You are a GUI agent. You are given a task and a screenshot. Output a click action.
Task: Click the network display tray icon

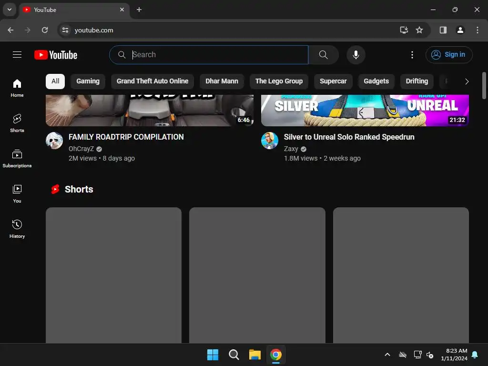coord(417,355)
